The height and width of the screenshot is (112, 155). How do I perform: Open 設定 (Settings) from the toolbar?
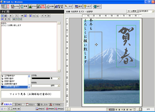[x=78, y=6]
